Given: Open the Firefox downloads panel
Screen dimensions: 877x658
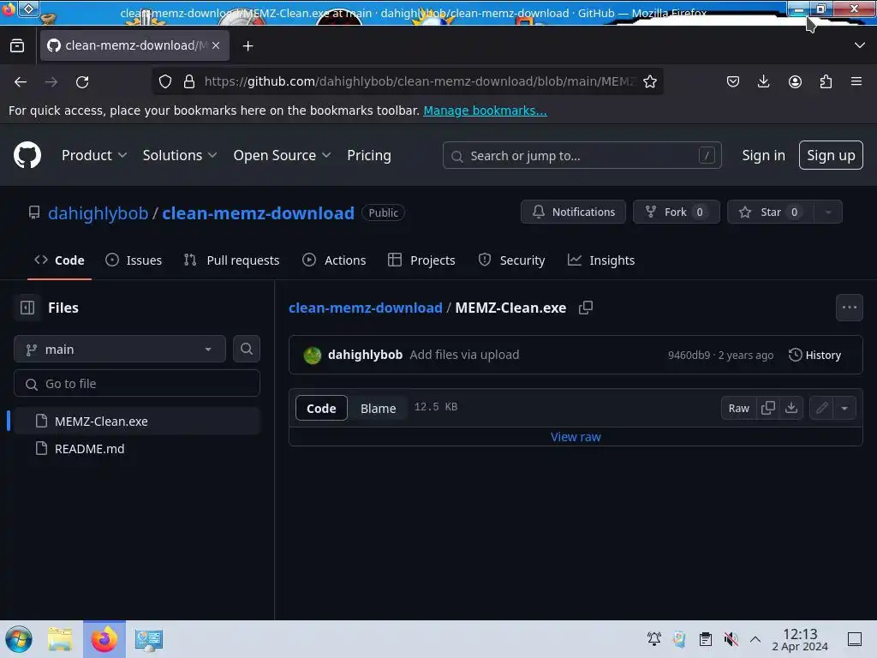Looking at the screenshot, I should pyautogui.click(x=763, y=81).
